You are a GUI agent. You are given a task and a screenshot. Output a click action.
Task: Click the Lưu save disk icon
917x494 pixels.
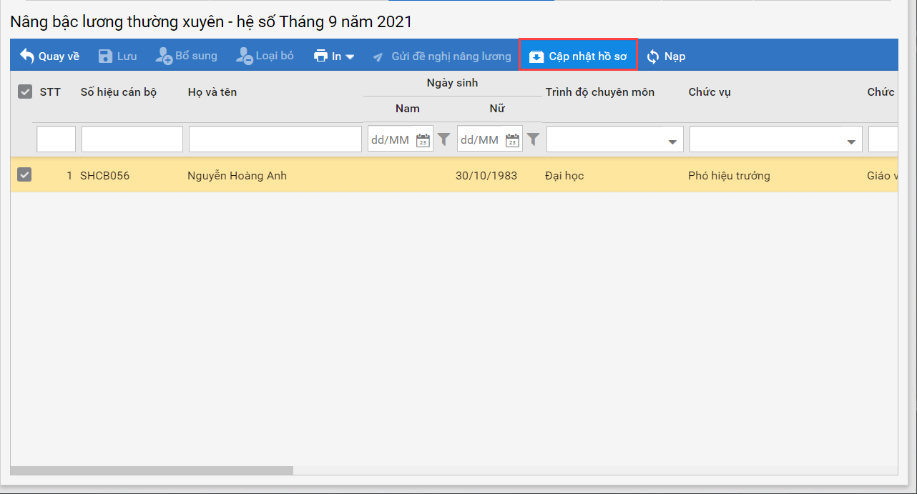click(105, 56)
